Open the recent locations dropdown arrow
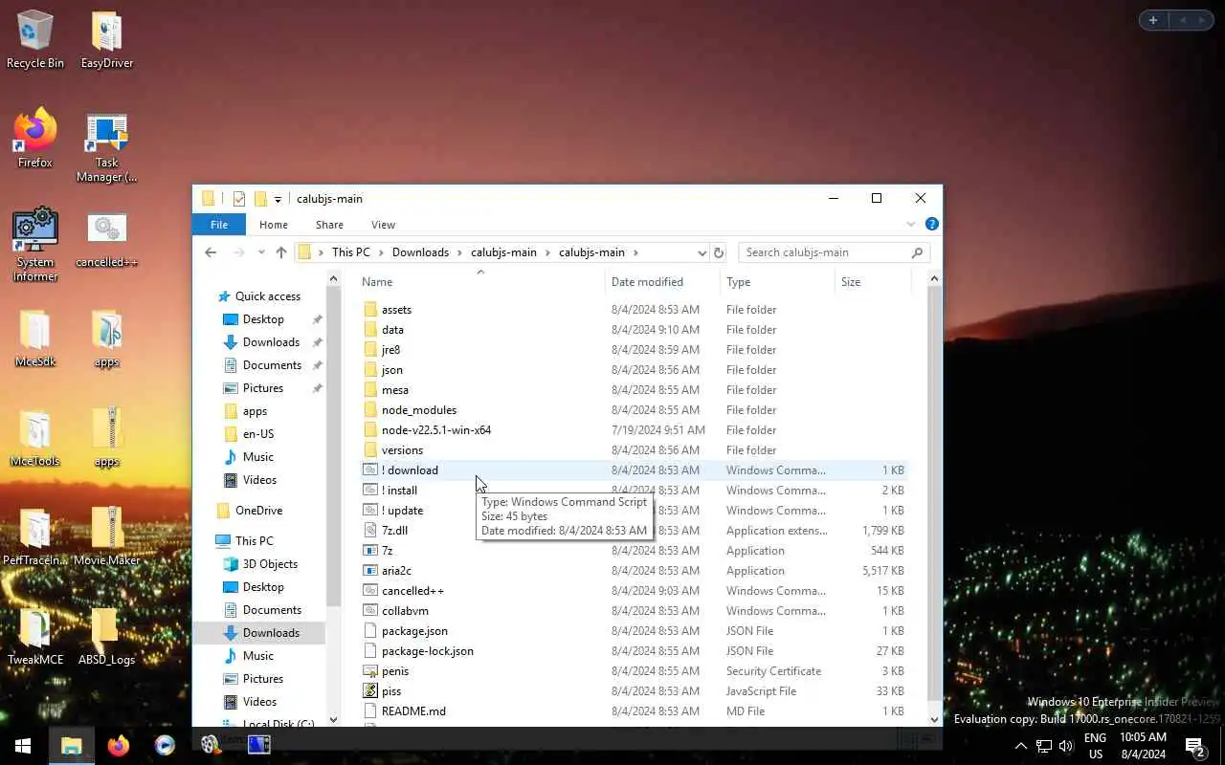 tap(259, 252)
